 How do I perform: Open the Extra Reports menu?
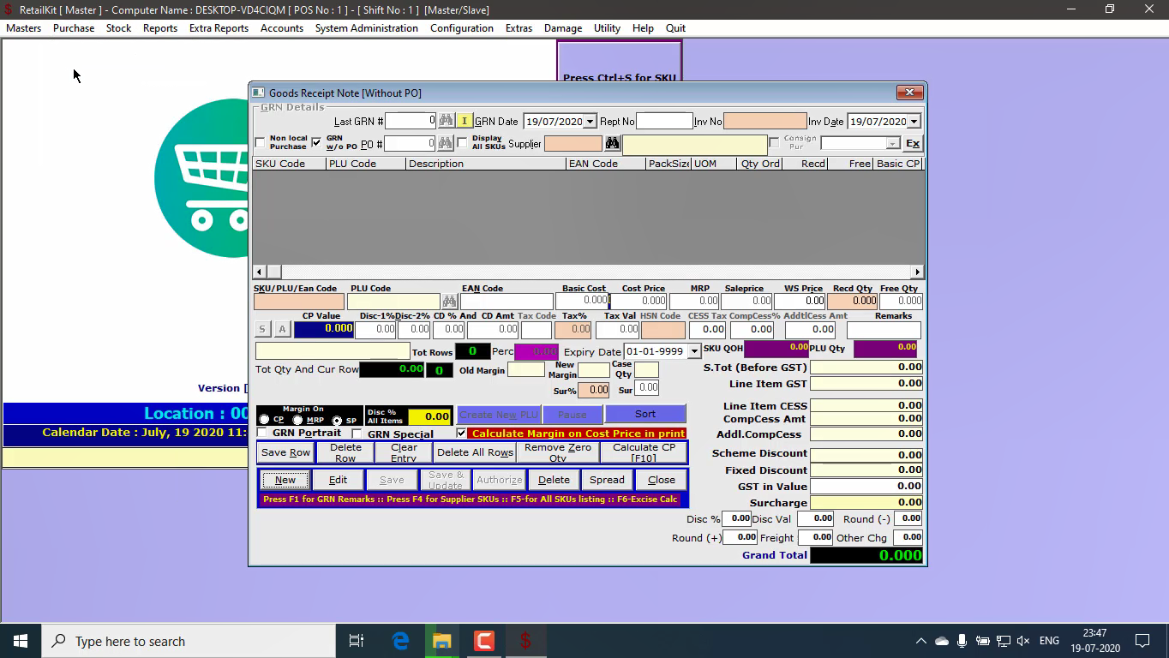(219, 28)
